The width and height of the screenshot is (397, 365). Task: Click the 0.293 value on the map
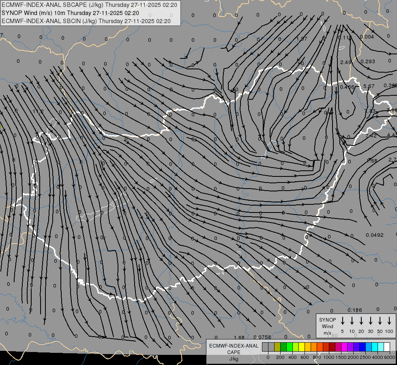368,62
